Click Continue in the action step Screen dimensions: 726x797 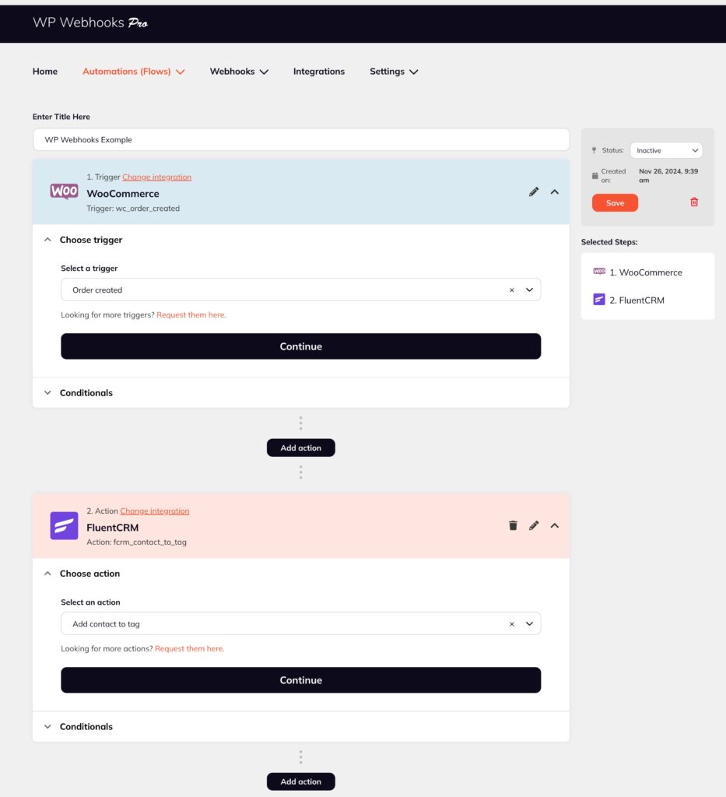pos(301,680)
